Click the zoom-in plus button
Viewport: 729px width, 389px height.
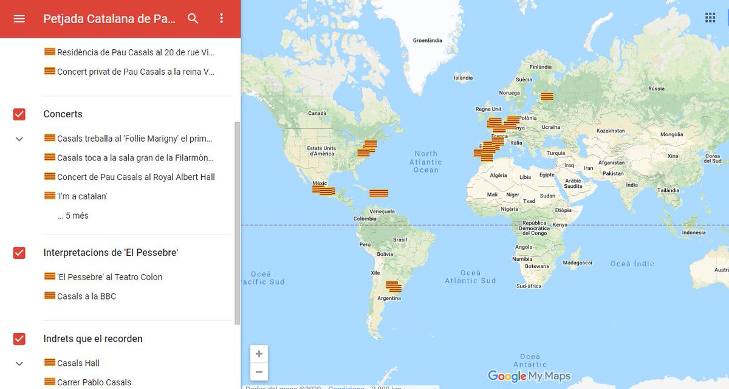coord(259,353)
